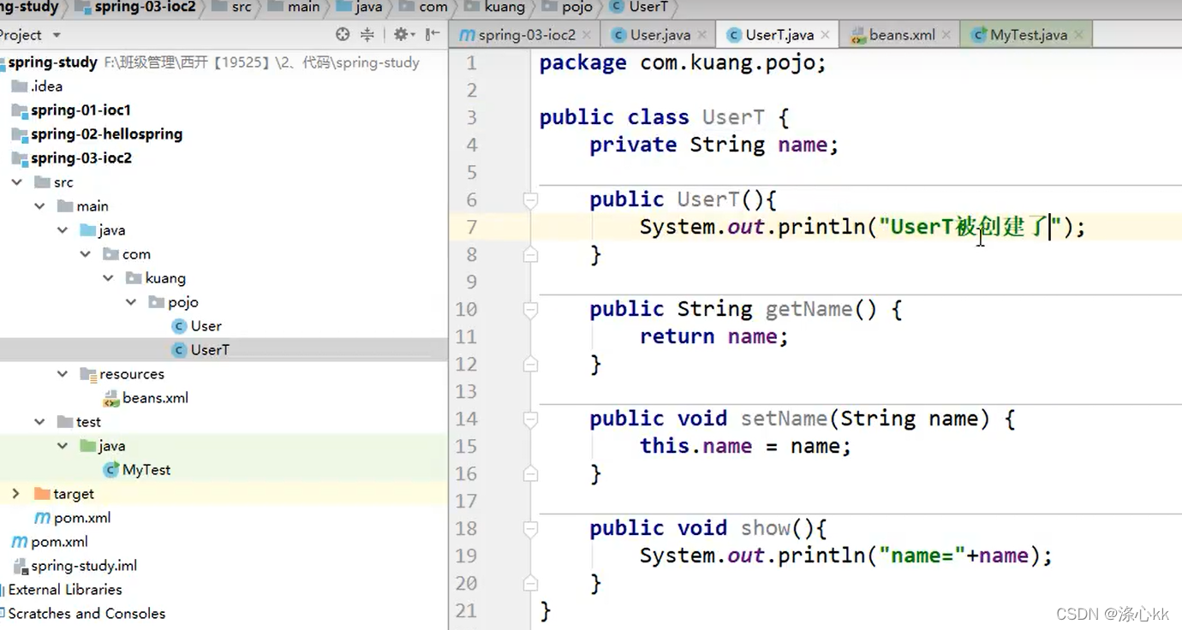
Task: Fold the getName method at line 10
Action: (530, 310)
